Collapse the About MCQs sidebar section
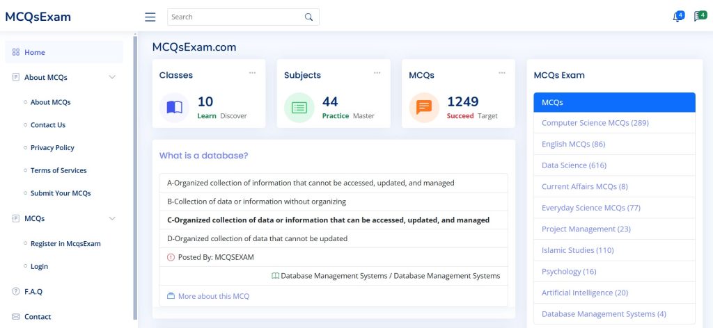 coord(112,77)
